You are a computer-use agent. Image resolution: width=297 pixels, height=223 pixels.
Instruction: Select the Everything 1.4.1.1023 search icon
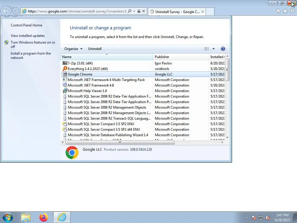click(65, 69)
